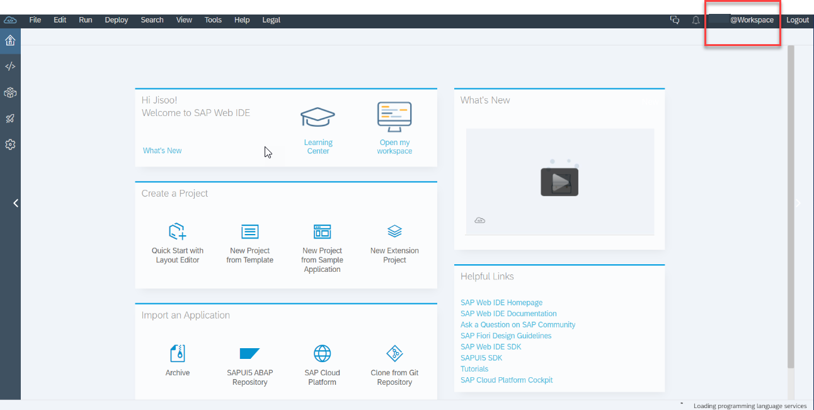
Task: Click the Open my workspace link
Action: pos(394,147)
